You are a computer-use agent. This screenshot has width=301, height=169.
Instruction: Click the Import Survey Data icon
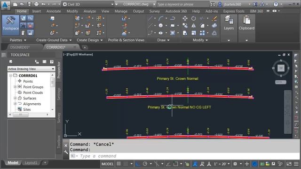point(52,18)
